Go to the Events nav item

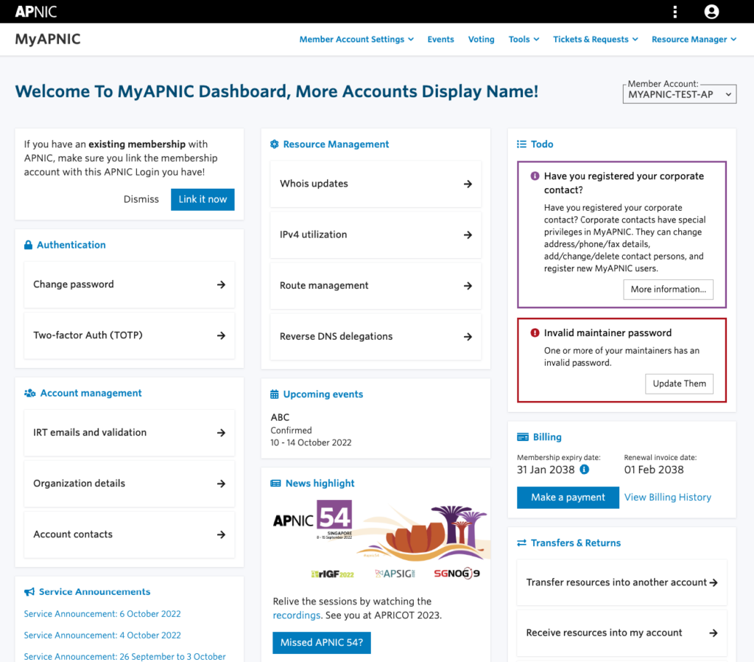pos(440,40)
